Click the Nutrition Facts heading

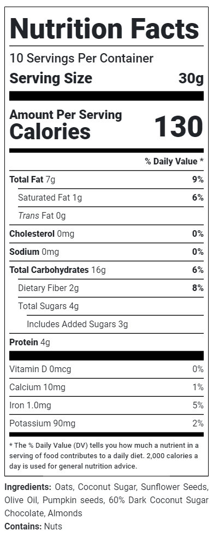tap(104, 28)
